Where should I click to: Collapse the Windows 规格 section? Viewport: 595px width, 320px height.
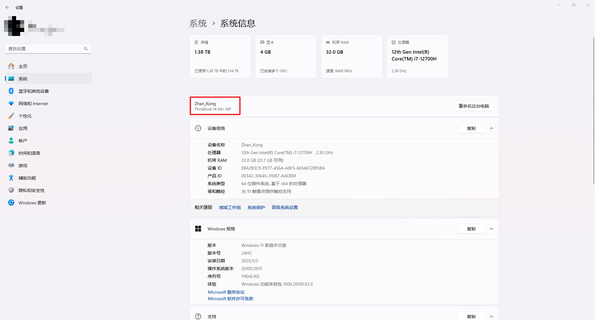tap(491, 229)
